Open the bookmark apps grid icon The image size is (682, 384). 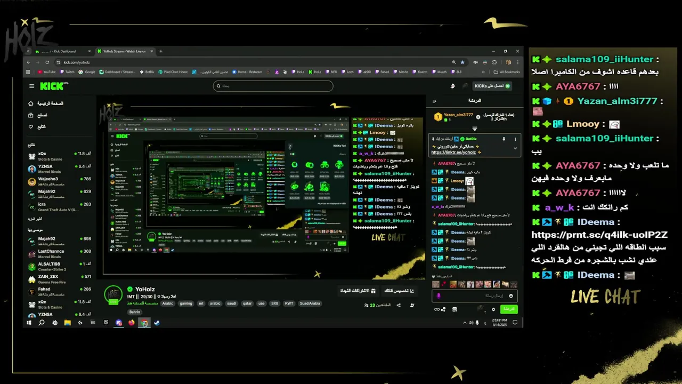click(28, 72)
